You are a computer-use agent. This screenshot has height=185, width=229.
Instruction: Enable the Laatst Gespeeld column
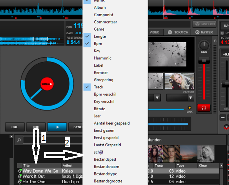tap(107, 145)
